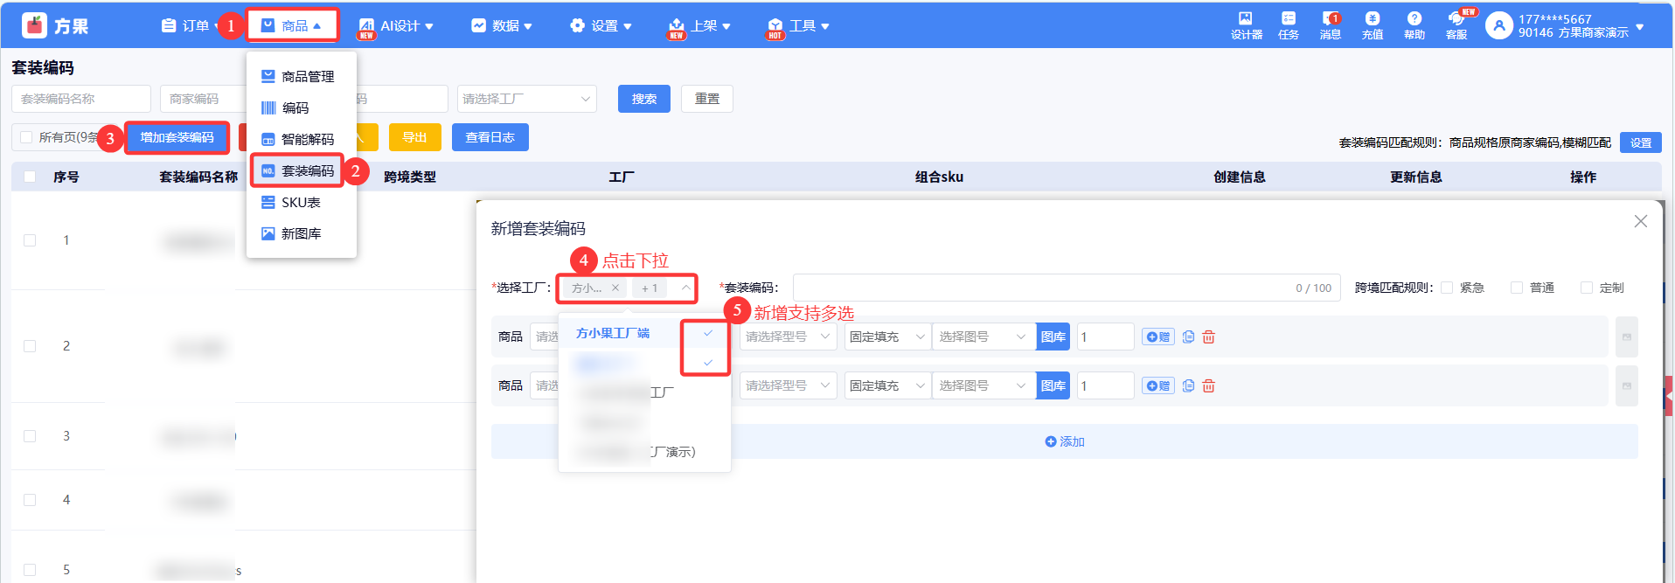Click the copy icon in first 商品 row
Screen dimensions: 1675x583
click(x=1188, y=337)
